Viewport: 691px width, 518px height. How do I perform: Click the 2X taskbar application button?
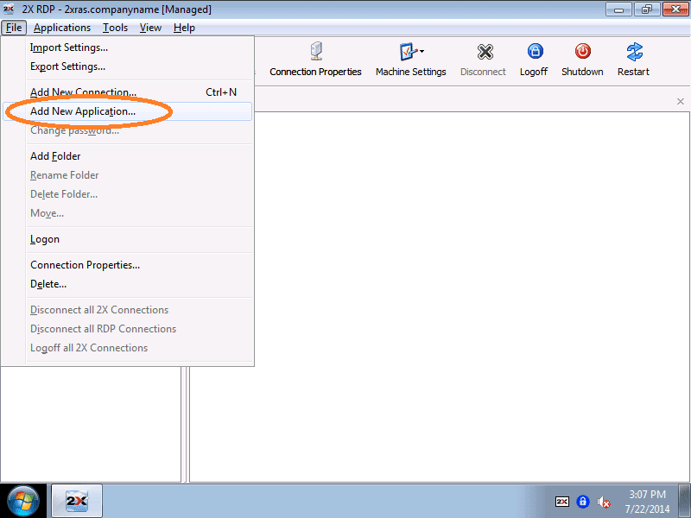pyautogui.click(x=77, y=501)
